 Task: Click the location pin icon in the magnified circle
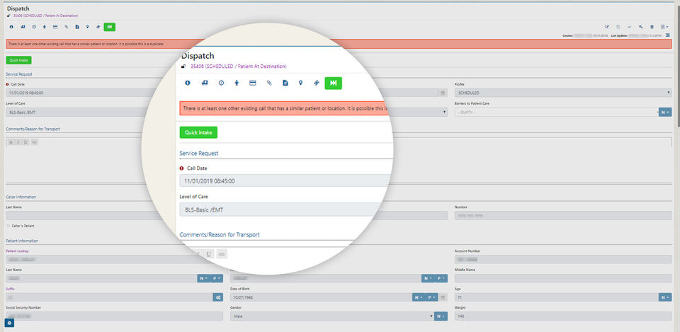coord(300,83)
